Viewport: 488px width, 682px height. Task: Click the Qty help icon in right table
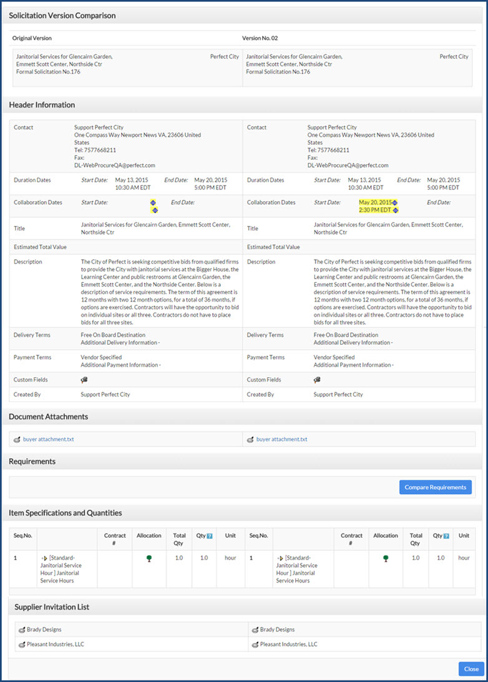pyautogui.click(x=446, y=536)
